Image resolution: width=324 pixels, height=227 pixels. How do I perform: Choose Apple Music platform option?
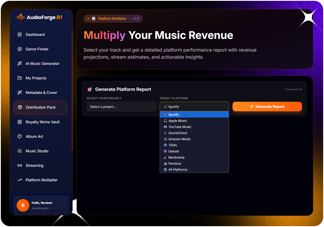194,121
